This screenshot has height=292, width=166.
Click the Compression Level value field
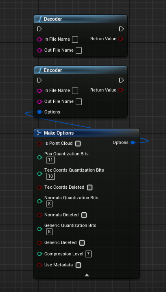pos(89,254)
